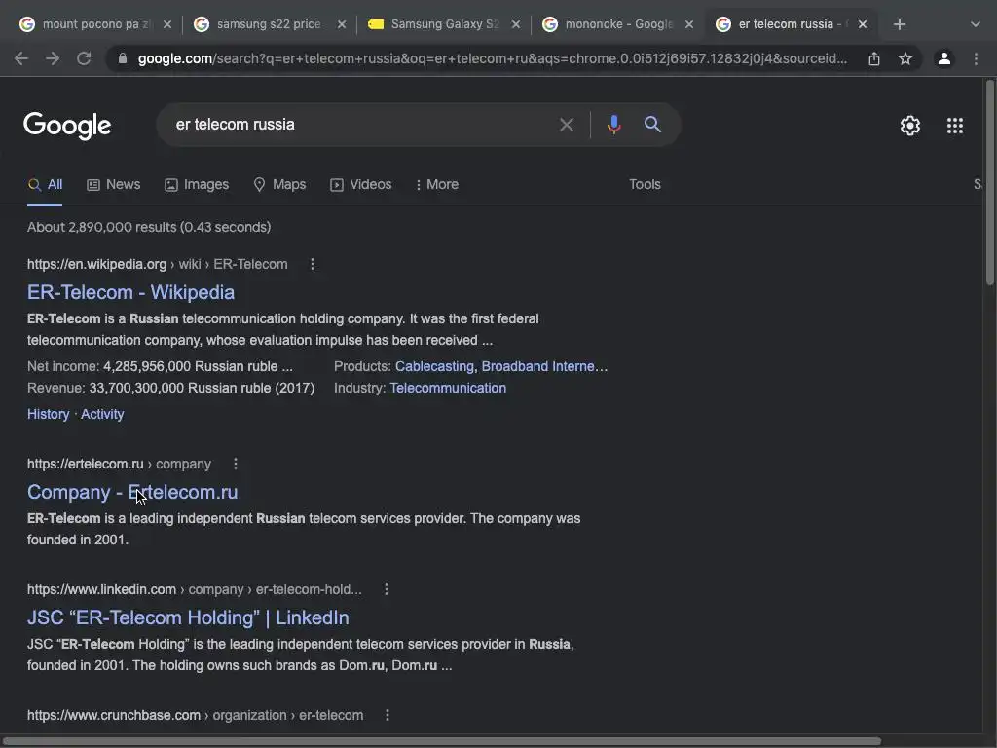This screenshot has width=997, height=748.
Task: Open Chrome's three-dot menu
Action: tap(976, 58)
